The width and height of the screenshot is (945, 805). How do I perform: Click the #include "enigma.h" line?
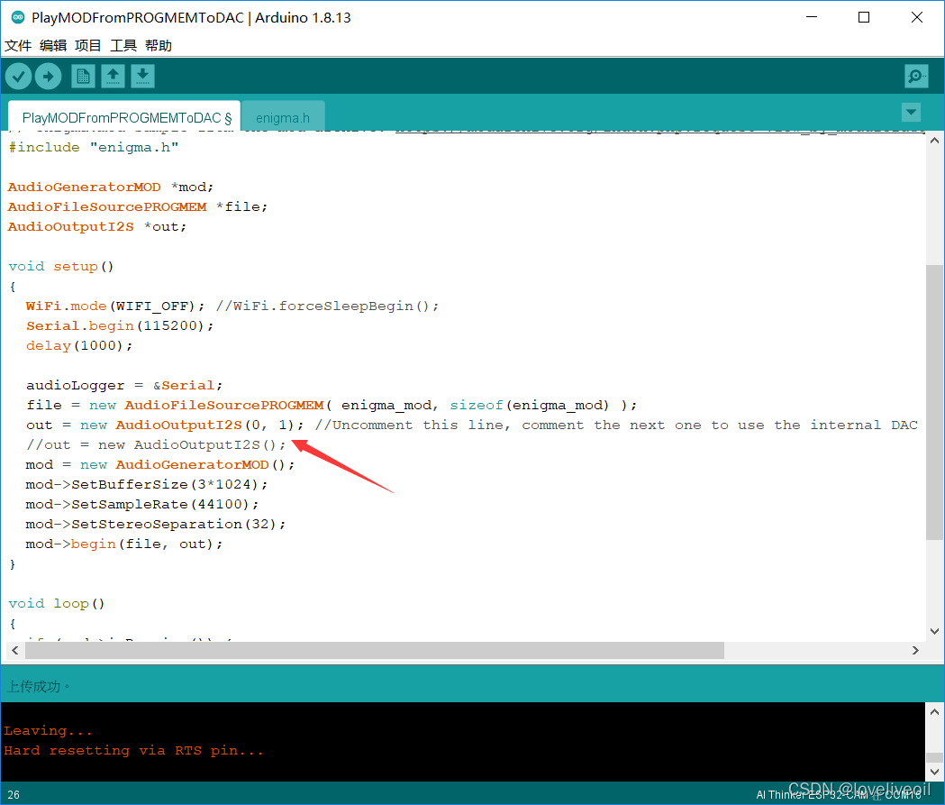pos(94,148)
